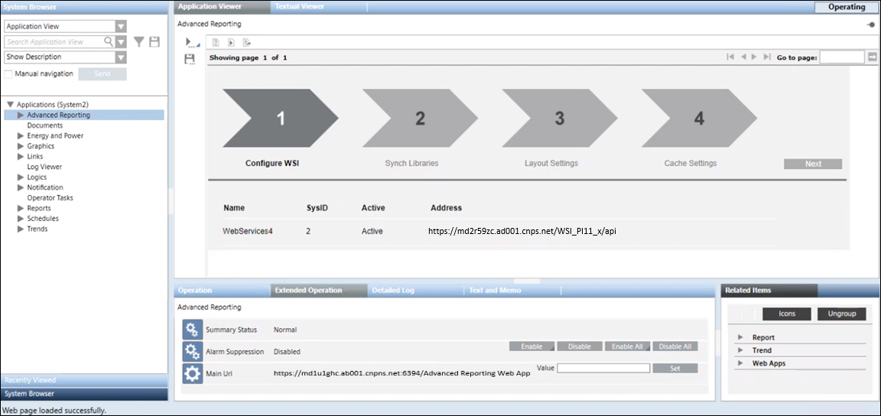The image size is (881, 416).
Task: Click the Next button in the wizard
Action: tap(812, 164)
